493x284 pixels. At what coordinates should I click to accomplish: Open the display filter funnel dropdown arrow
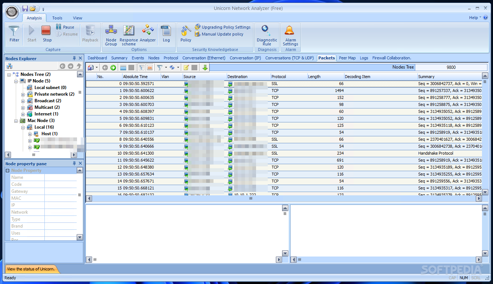click(x=166, y=67)
